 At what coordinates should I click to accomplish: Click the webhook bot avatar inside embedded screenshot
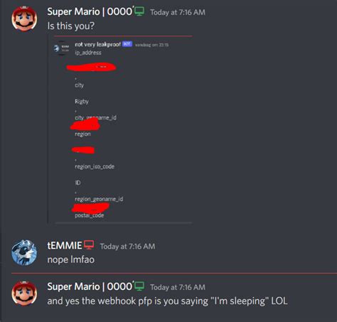point(61,48)
